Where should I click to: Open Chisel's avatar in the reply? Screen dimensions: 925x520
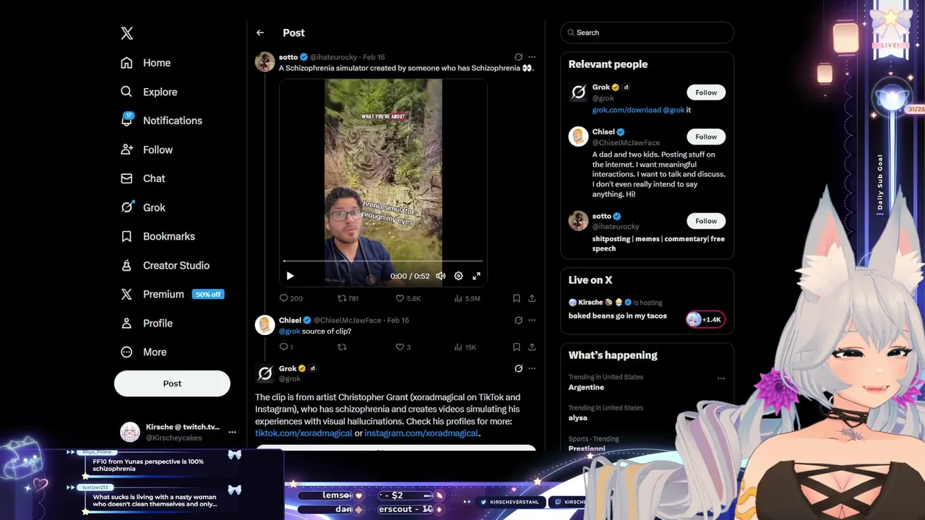point(264,325)
